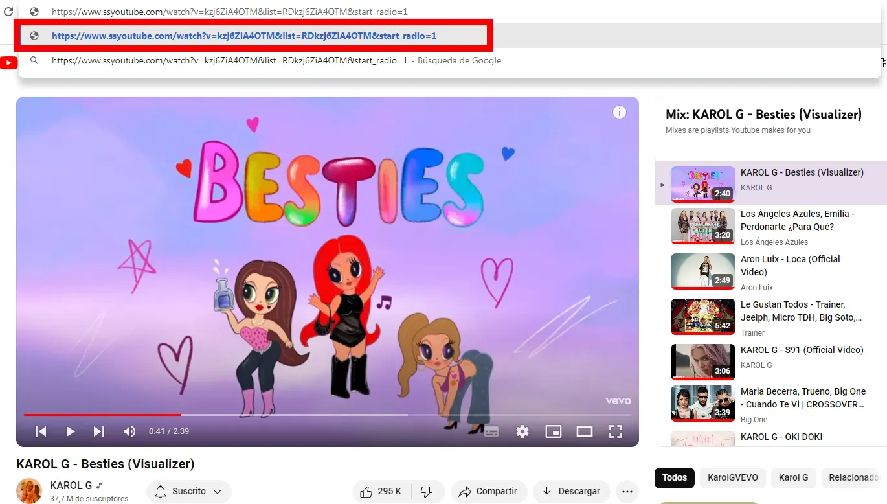Click the Compartir share button
This screenshot has width=887, height=504.
click(x=489, y=492)
